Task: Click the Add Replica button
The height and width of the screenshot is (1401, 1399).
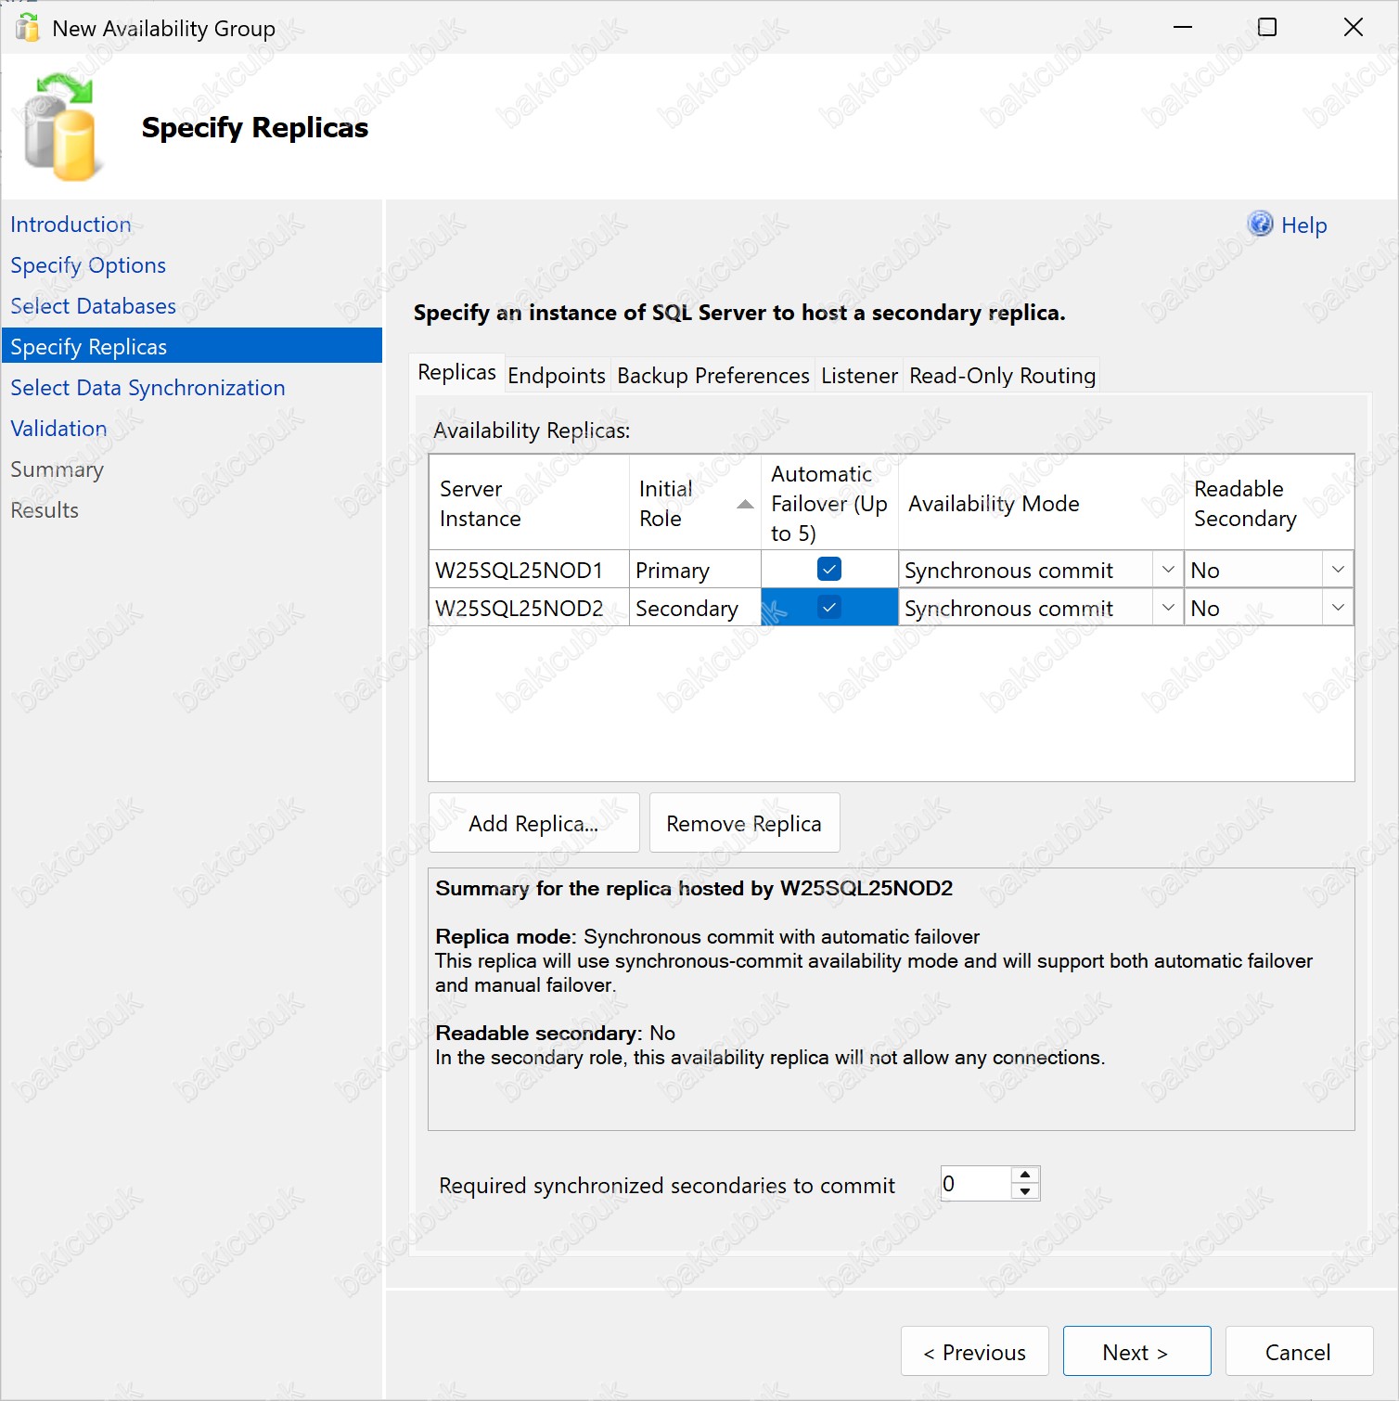Action: [x=533, y=823]
